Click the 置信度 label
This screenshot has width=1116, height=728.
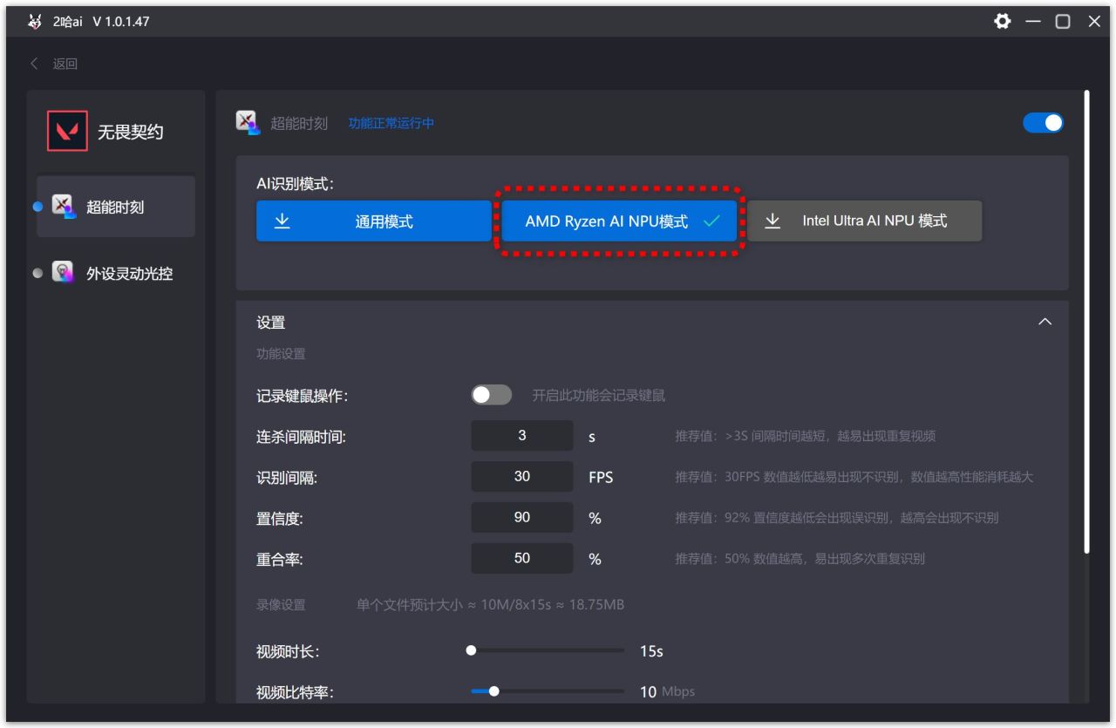point(280,519)
